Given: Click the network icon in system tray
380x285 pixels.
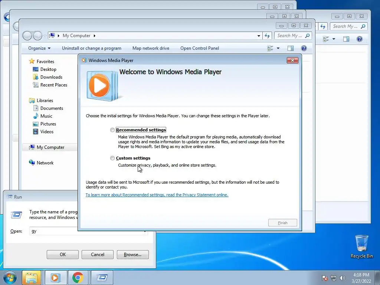Looking at the screenshot, I should (334, 278).
